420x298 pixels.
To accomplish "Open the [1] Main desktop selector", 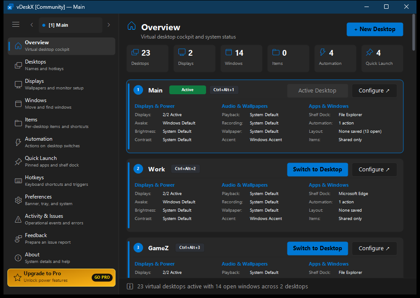I will (x=71, y=25).
